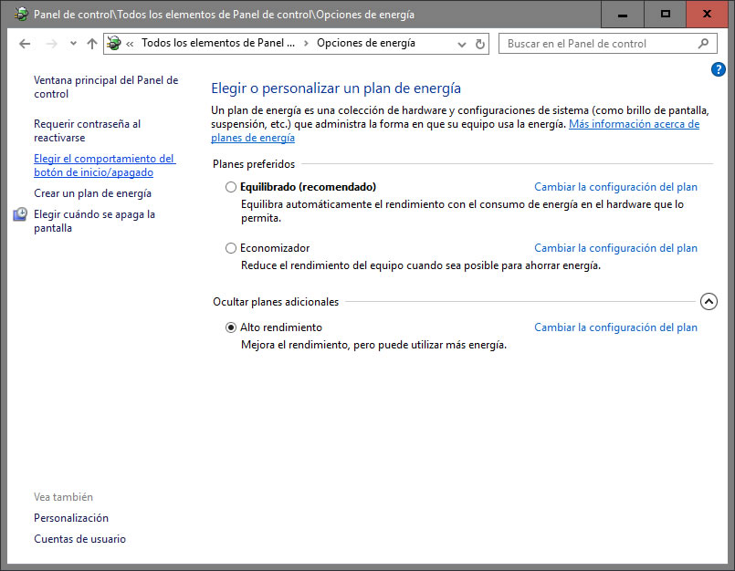This screenshot has width=735, height=571.
Task: Open Crear un plan de energía
Action: tap(92, 193)
